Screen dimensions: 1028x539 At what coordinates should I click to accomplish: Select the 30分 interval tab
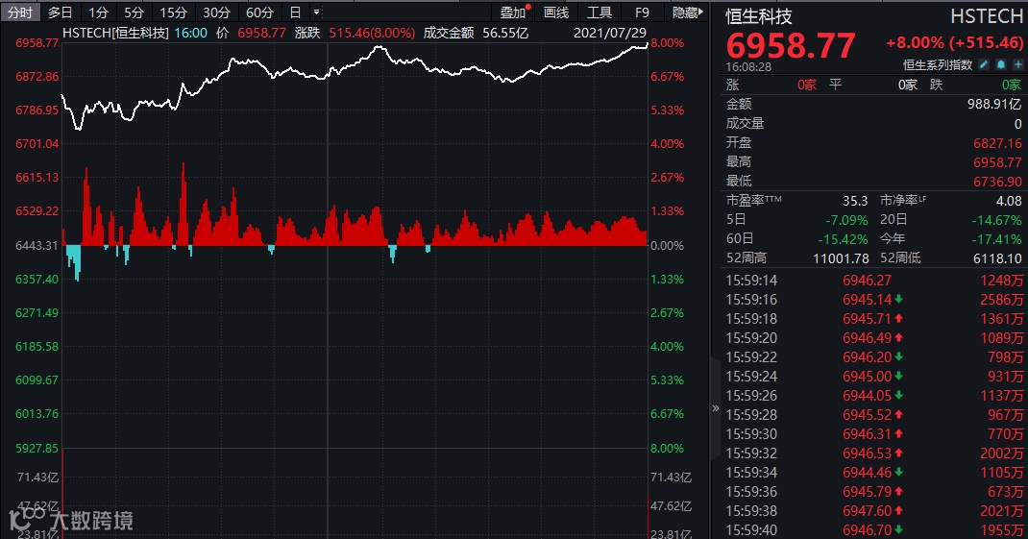click(x=216, y=12)
